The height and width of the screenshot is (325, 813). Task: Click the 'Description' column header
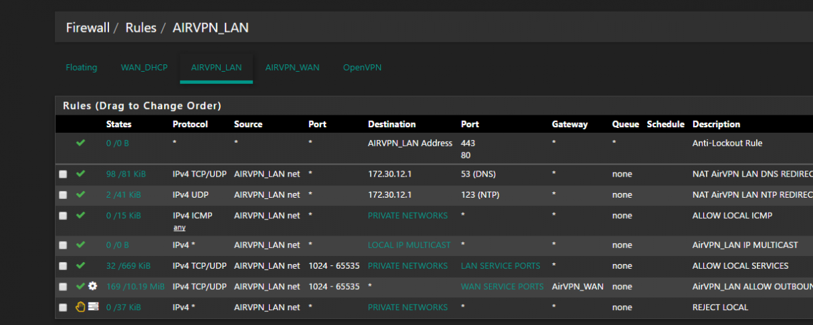pyautogui.click(x=716, y=125)
